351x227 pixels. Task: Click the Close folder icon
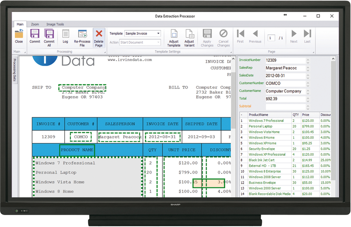[x=19, y=34]
